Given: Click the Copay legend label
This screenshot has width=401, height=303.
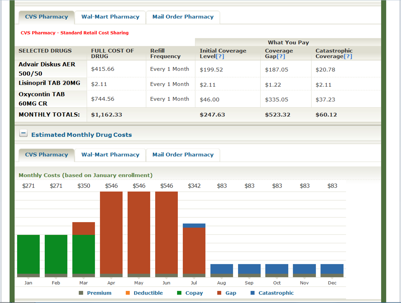Looking at the screenshot, I should point(194,293).
